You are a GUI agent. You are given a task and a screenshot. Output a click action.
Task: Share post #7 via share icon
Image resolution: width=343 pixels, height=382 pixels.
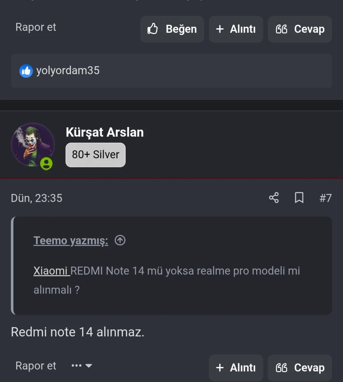274,198
